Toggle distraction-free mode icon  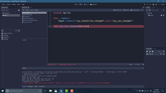click(x=143, y=7)
